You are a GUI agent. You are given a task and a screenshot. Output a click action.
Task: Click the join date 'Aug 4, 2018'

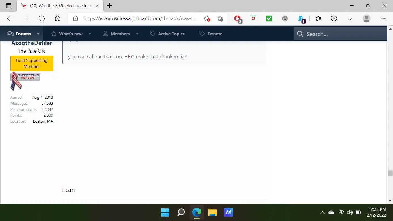43,97
